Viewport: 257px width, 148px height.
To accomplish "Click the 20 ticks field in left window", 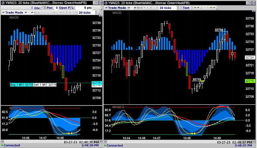I will tap(87, 12).
